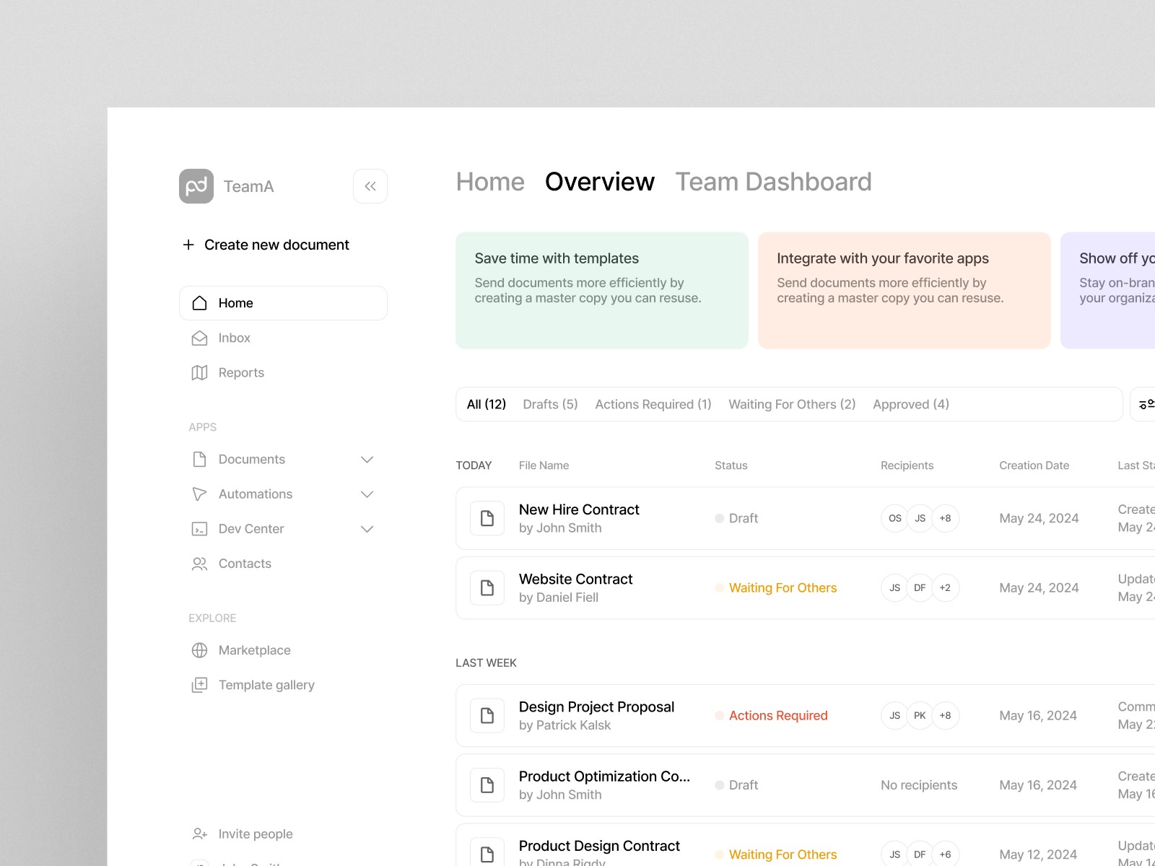
Task: Select the Overview heading tab
Action: 600,182
